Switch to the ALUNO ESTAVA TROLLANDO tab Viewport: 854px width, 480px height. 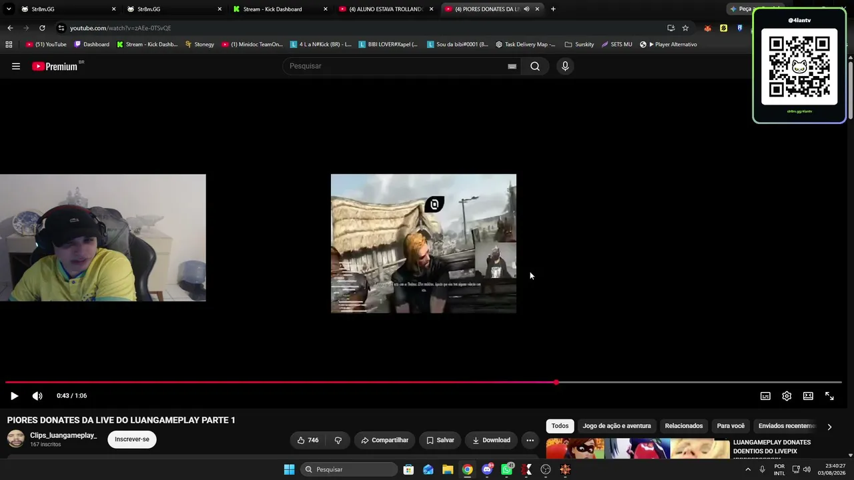point(386,9)
